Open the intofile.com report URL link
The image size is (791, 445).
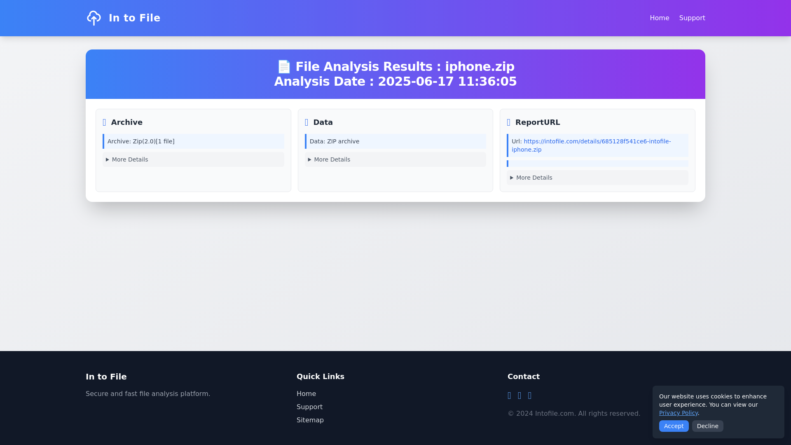pos(591,145)
